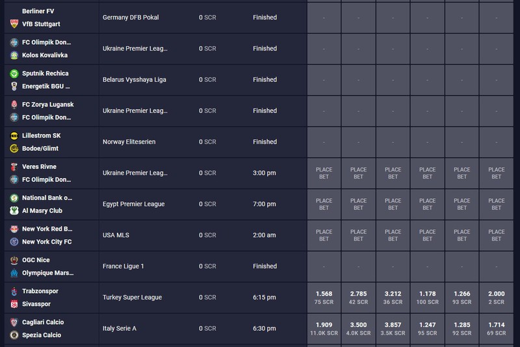Click the Lillestrom SK yellow badge icon
The image size is (520, 347).
pos(14,136)
